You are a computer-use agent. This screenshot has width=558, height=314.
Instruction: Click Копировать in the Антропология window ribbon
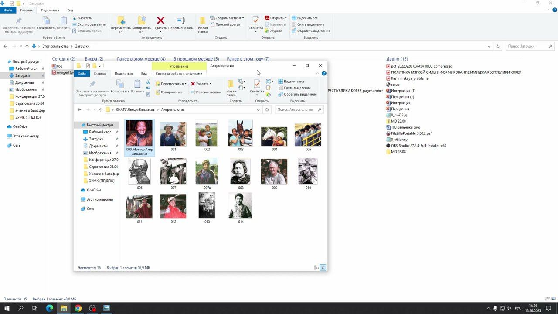pyautogui.click(x=120, y=87)
